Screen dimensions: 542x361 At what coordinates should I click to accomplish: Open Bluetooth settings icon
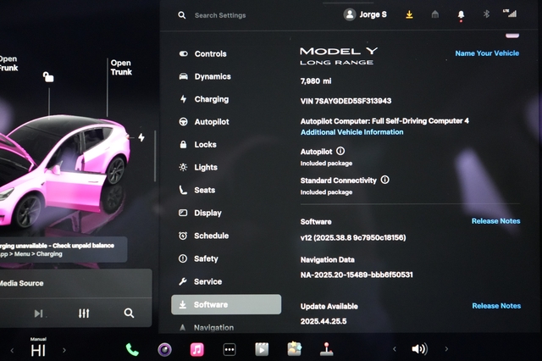[x=486, y=14]
